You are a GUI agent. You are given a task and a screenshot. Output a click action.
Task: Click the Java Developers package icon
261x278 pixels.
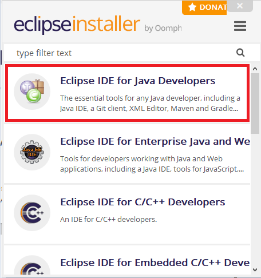(x=32, y=92)
